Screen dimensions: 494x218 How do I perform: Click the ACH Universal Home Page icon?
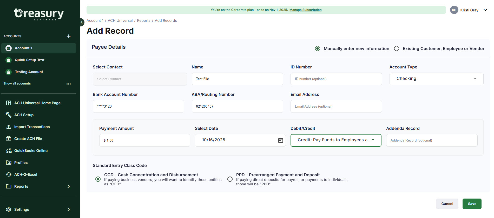(x=9, y=103)
